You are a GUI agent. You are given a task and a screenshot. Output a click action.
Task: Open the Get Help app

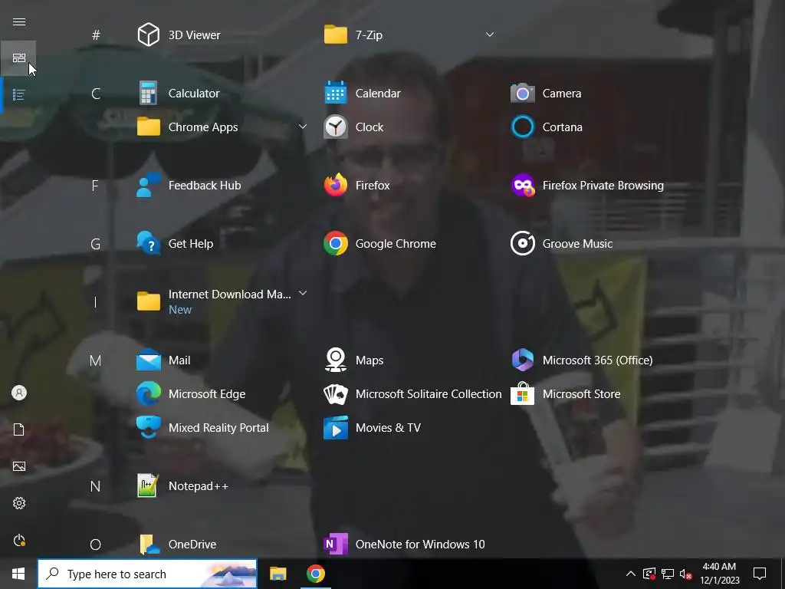tap(148, 243)
